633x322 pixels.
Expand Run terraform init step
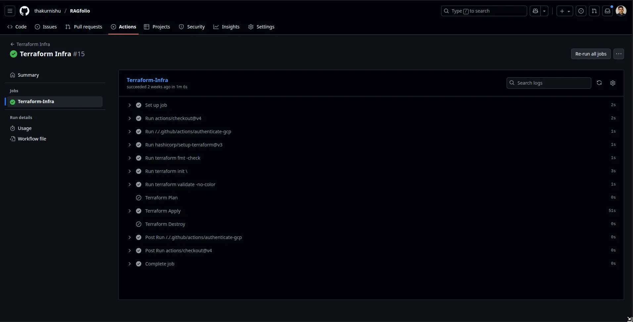130,171
